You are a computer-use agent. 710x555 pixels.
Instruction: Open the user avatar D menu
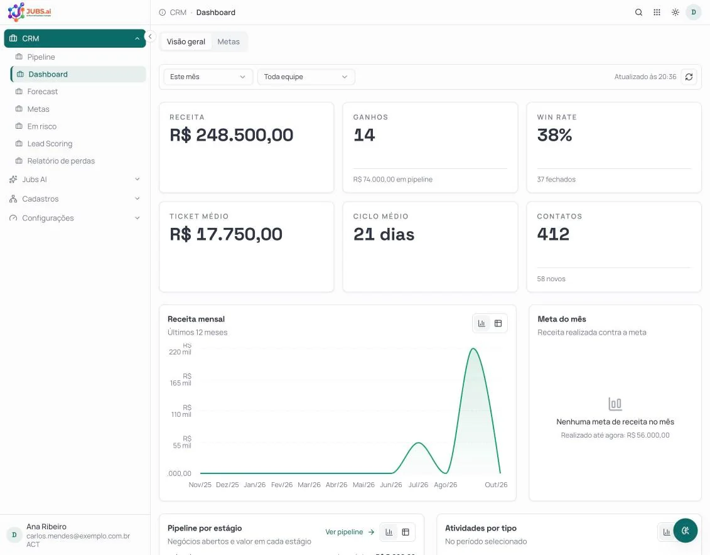pos(693,12)
